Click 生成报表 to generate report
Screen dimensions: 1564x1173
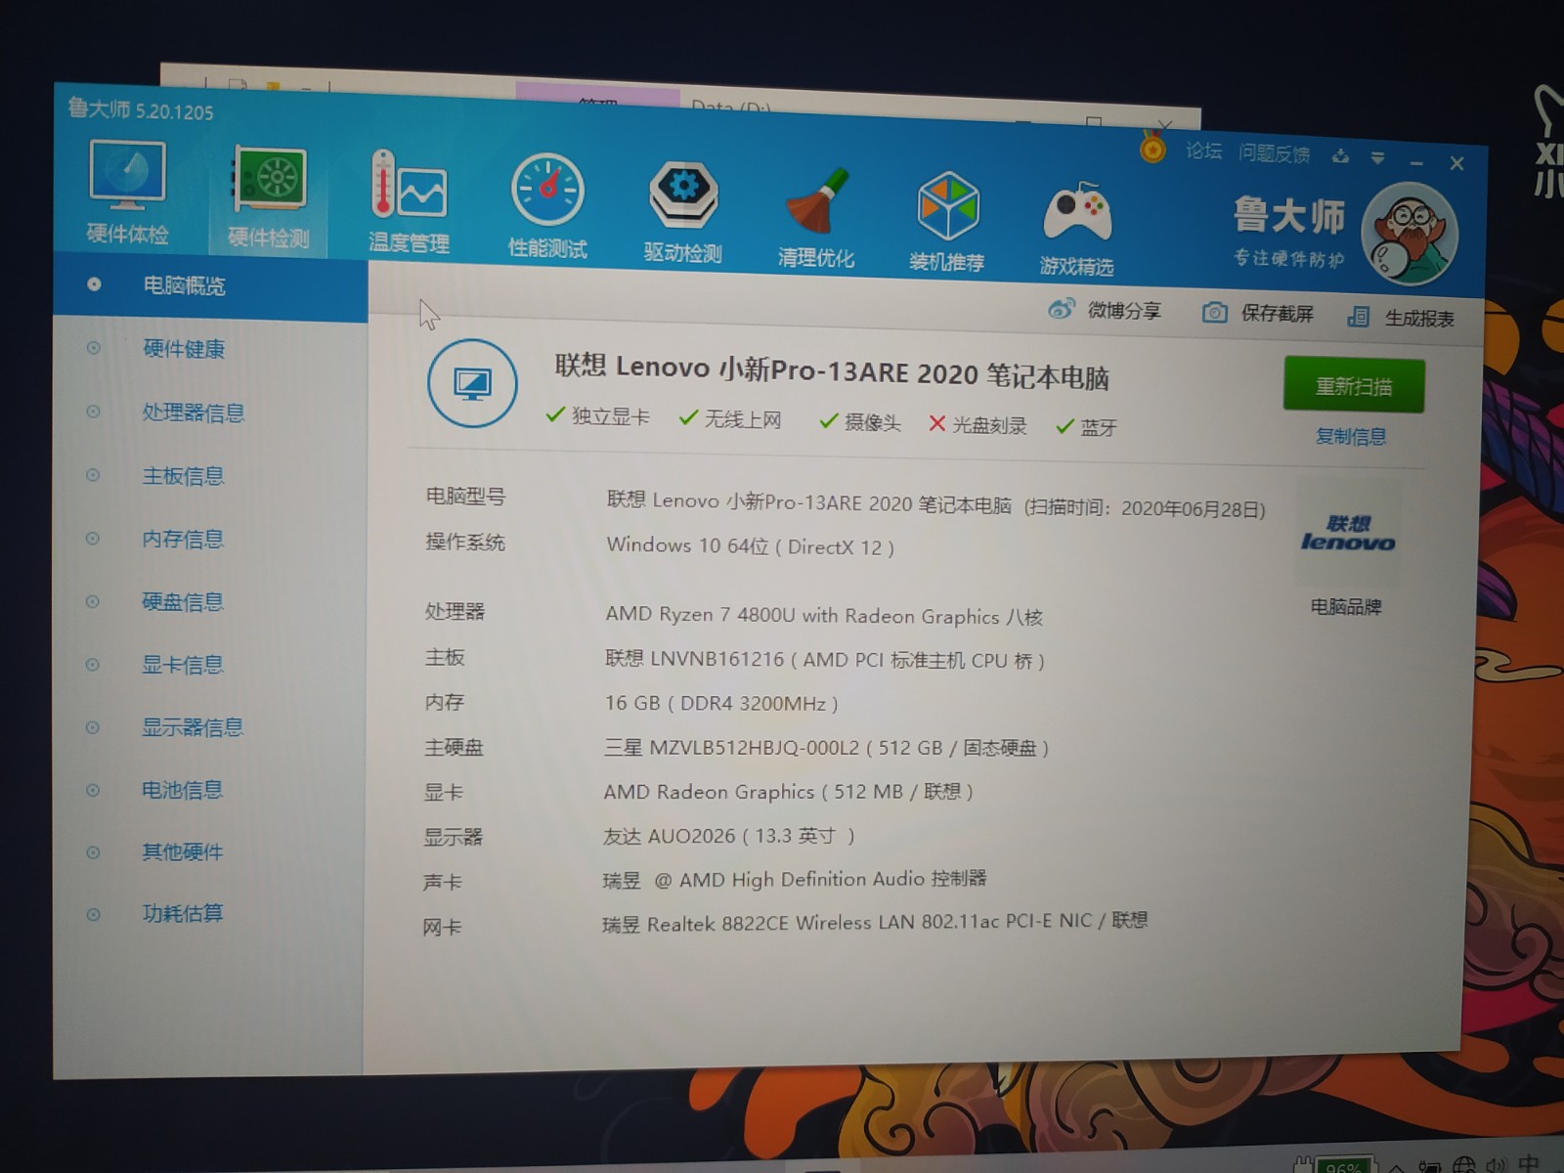point(1400,317)
